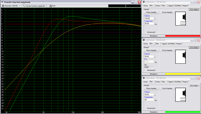Click the yellow color swatch in [2]Closed
The image size is (201, 114).
pyautogui.click(x=183, y=74)
